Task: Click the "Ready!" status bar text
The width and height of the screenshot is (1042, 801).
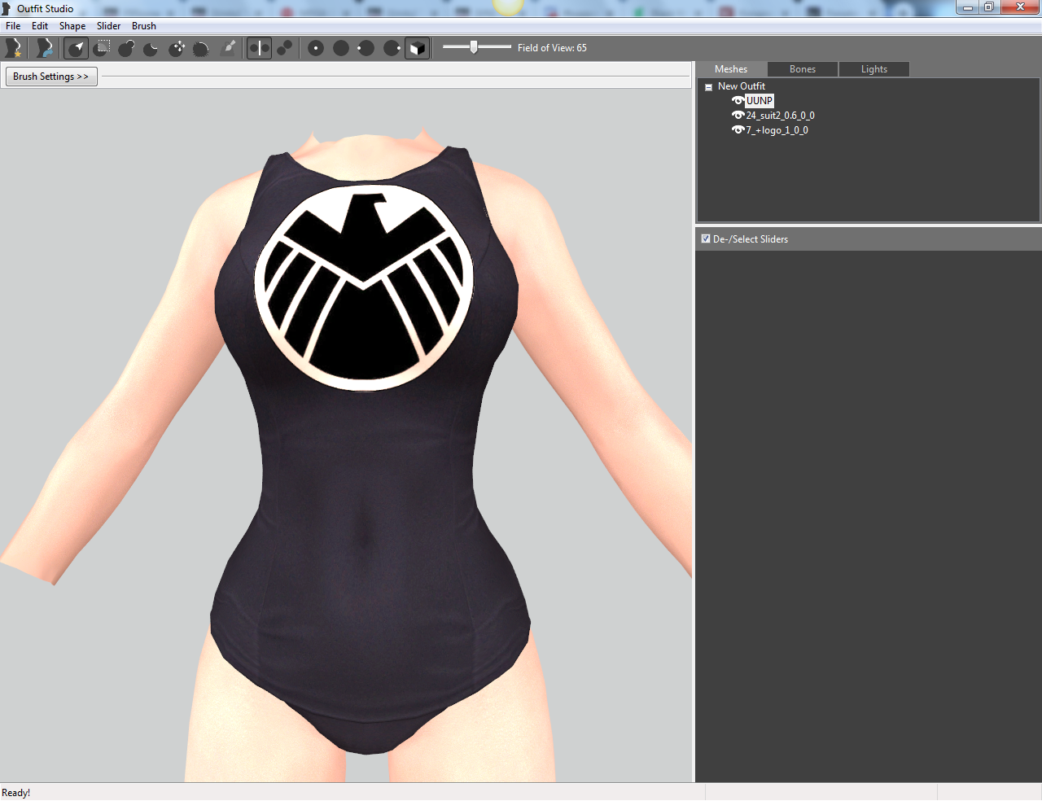Action: pyautogui.click(x=16, y=793)
